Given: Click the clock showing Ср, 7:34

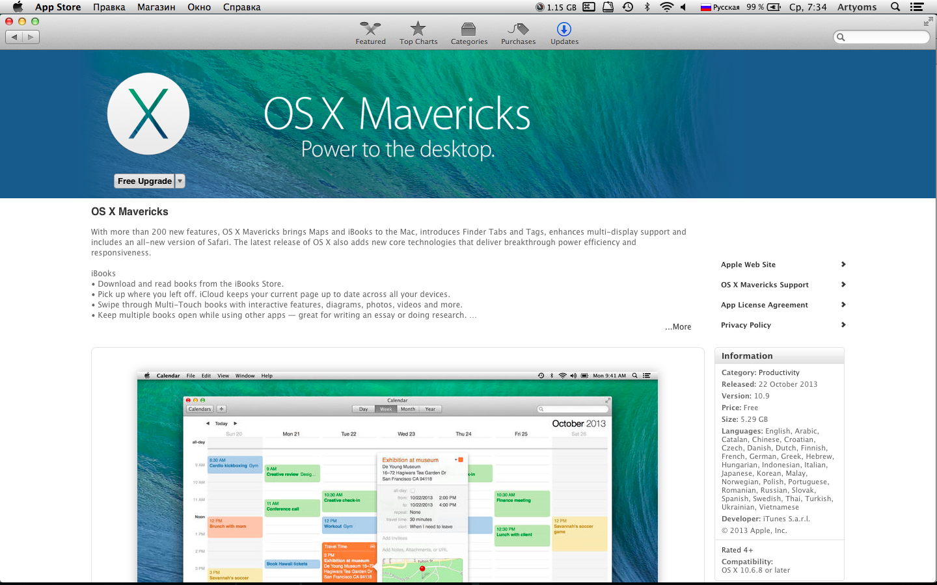Looking at the screenshot, I should (808, 7).
